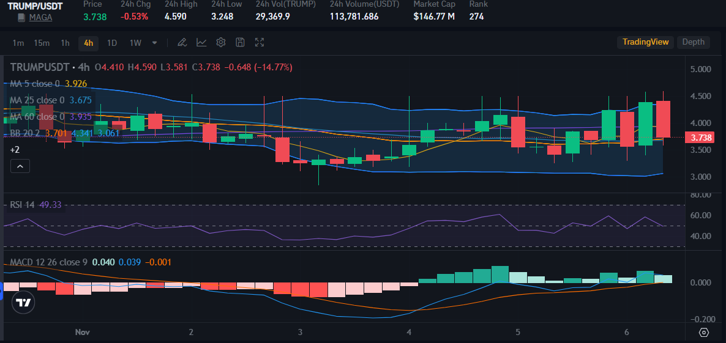Click the save chart floppy icon
This screenshot has height=343, width=726.
(x=240, y=43)
